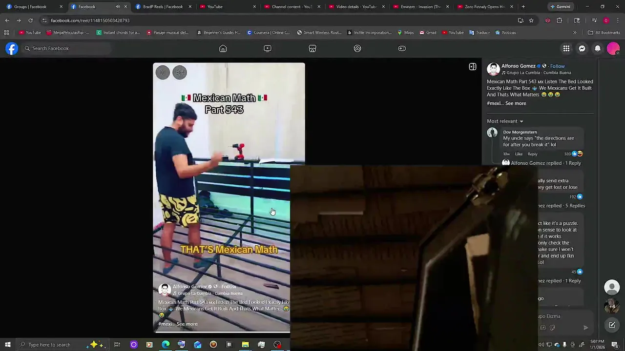Screen dimensions: 625x351
Task: Open the +4 chat heads bubble
Action: (x=612, y=306)
